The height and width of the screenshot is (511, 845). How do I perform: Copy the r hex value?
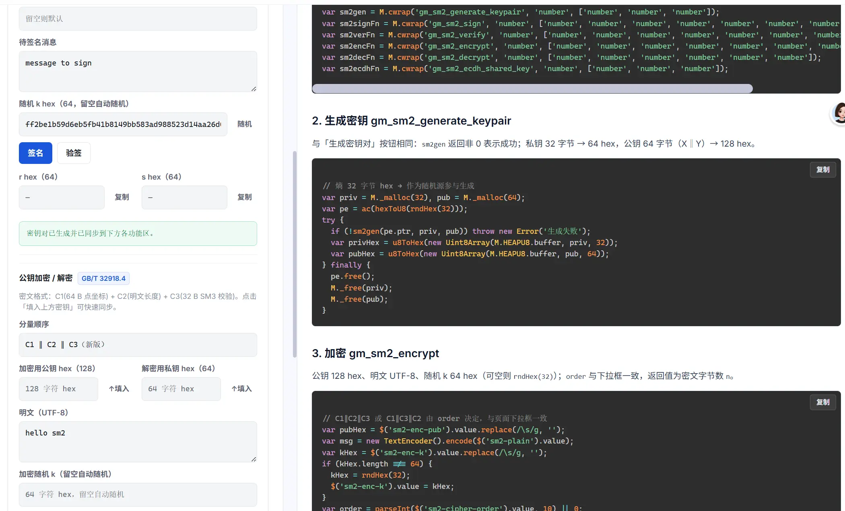(122, 197)
